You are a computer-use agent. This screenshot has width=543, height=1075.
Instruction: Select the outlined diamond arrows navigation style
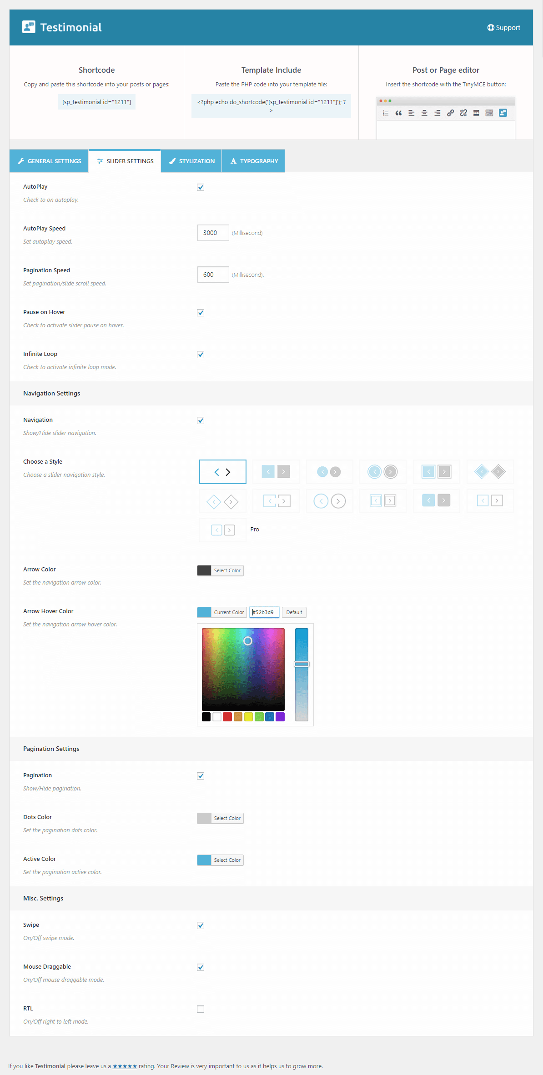tap(223, 501)
